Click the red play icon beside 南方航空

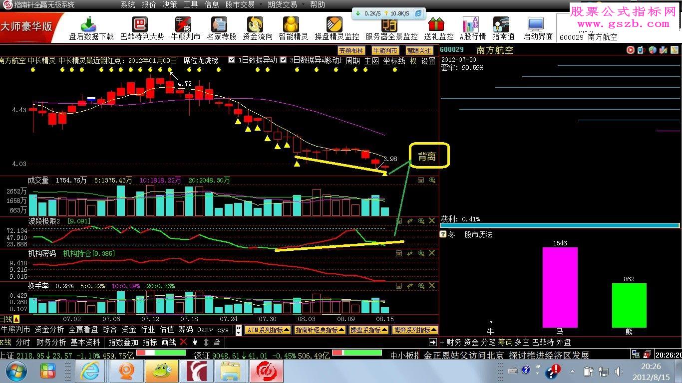pyautogui.click(x=631, y=50)
